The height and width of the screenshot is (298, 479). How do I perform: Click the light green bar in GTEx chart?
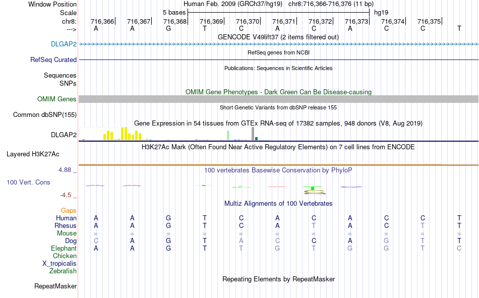point(228,136)
